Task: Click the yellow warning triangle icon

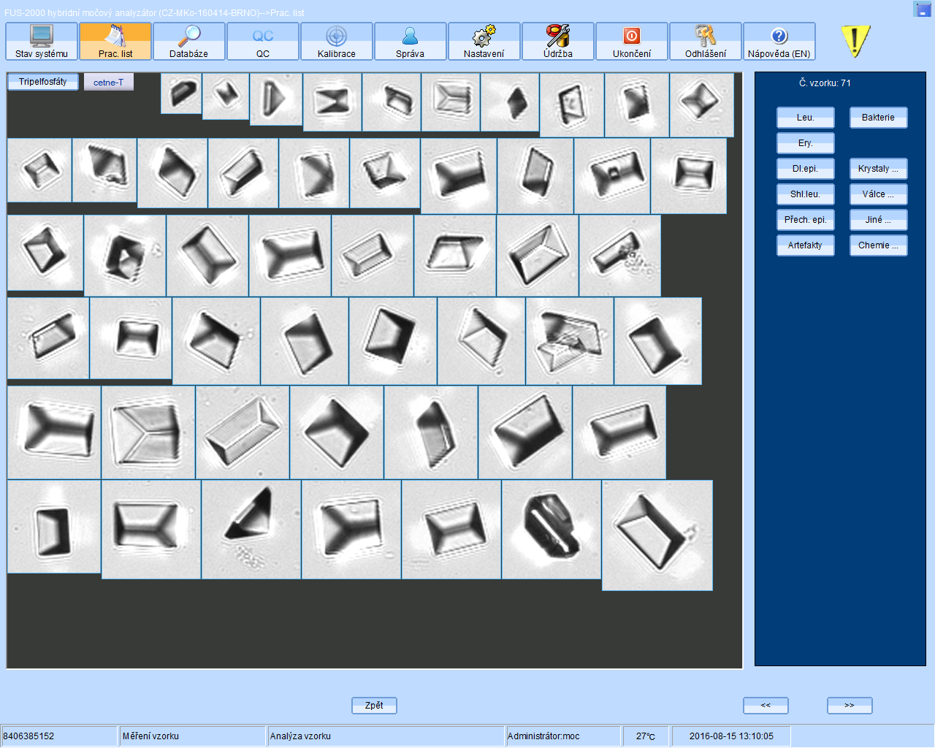Action: click(x=855, y=41)
